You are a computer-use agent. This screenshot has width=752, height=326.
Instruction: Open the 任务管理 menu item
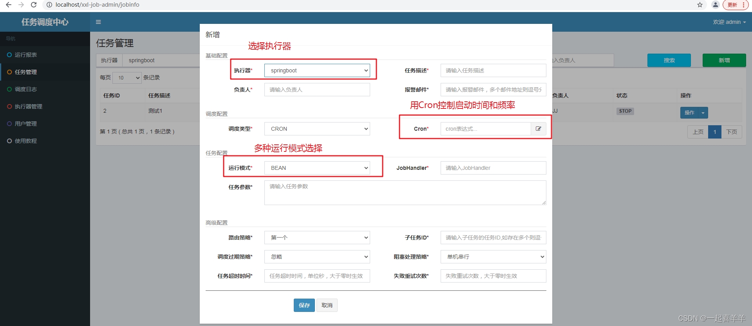(x=45, y=72)
